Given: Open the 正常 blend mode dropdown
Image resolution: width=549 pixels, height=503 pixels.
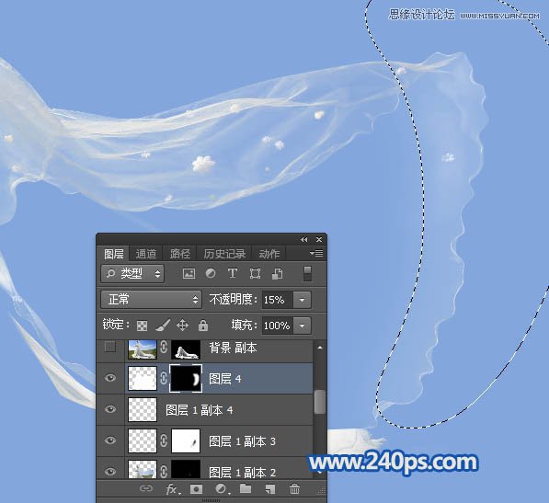Looking at the screenshot, I should coord(151,300).
